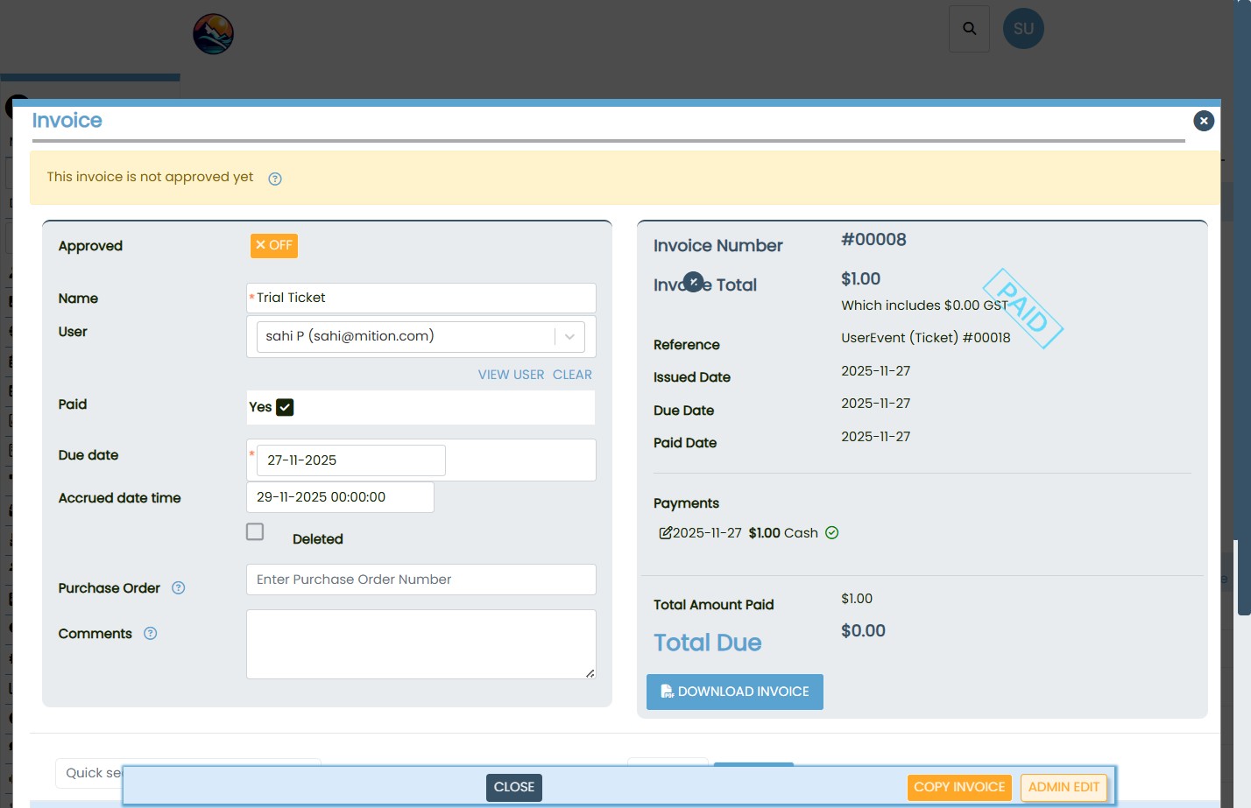Check the Deleted checkbox
Image resolution: width=1251 pixels, height=808 pixels.
tap(255, 532)
